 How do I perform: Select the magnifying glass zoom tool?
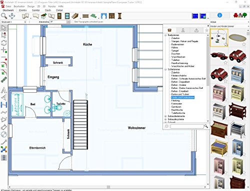click(4, 16)
